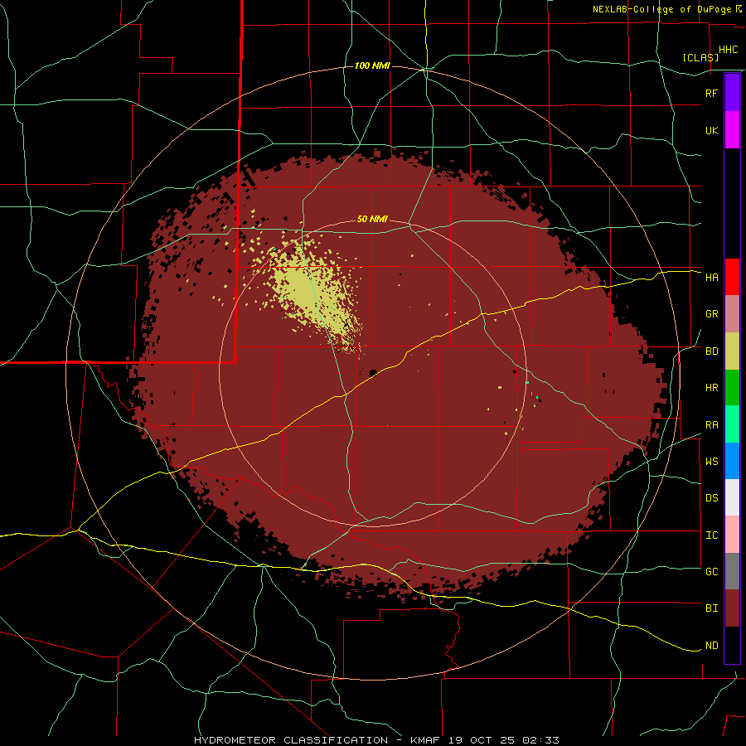746x746 pixels.
Task: Click the blue WS legend color swatch
Action: tap(732, 461)
